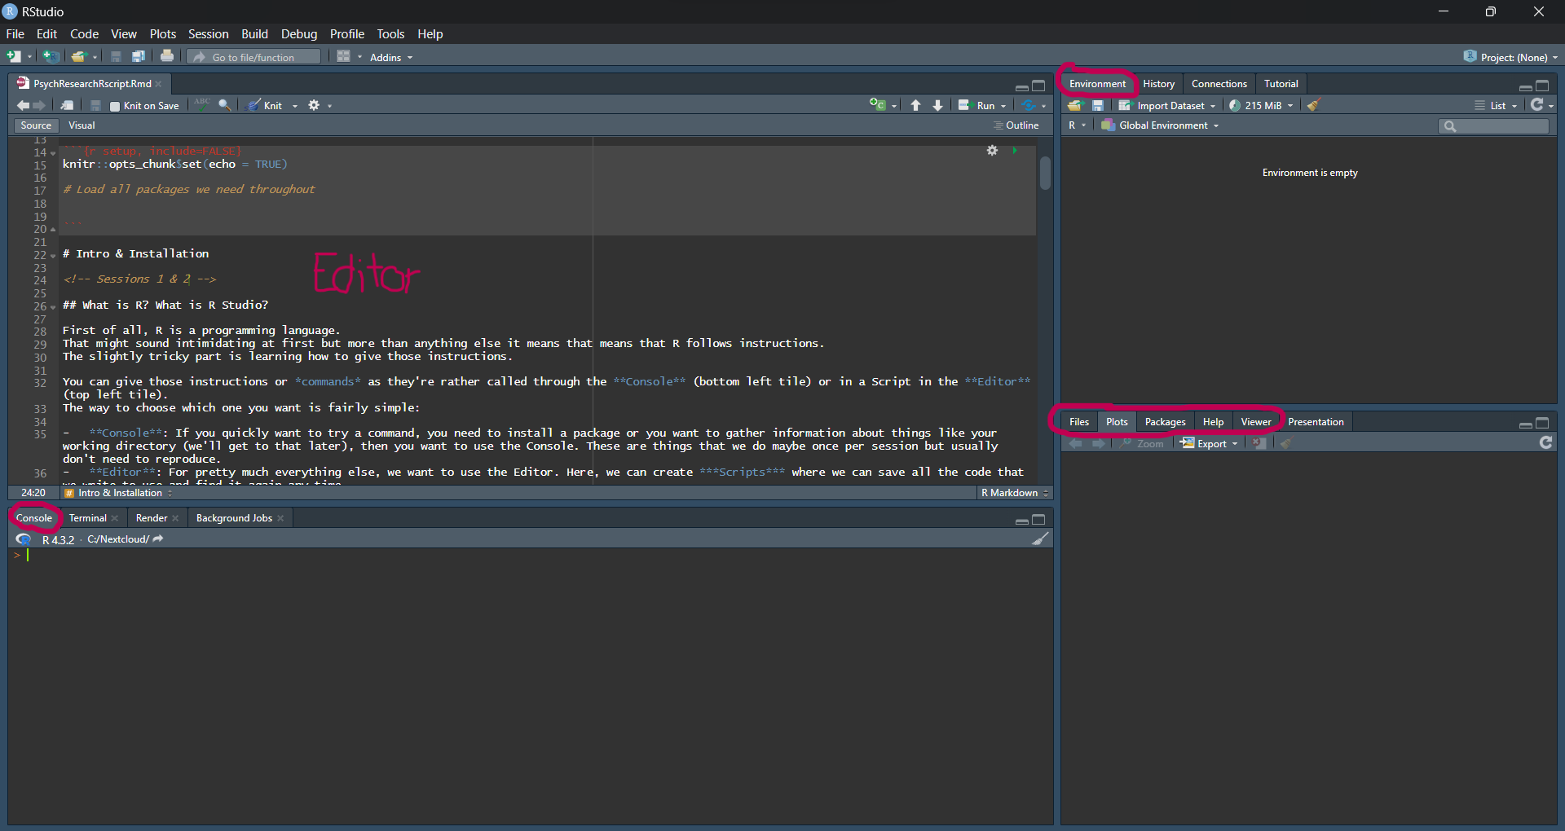The height and width of the screenshot is (831, 1565).
Task: Collapse code chunk at line 14
Action: coord(53,153)
